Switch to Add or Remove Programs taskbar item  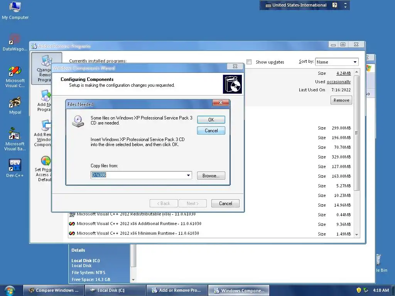click(x=177, y=290)
